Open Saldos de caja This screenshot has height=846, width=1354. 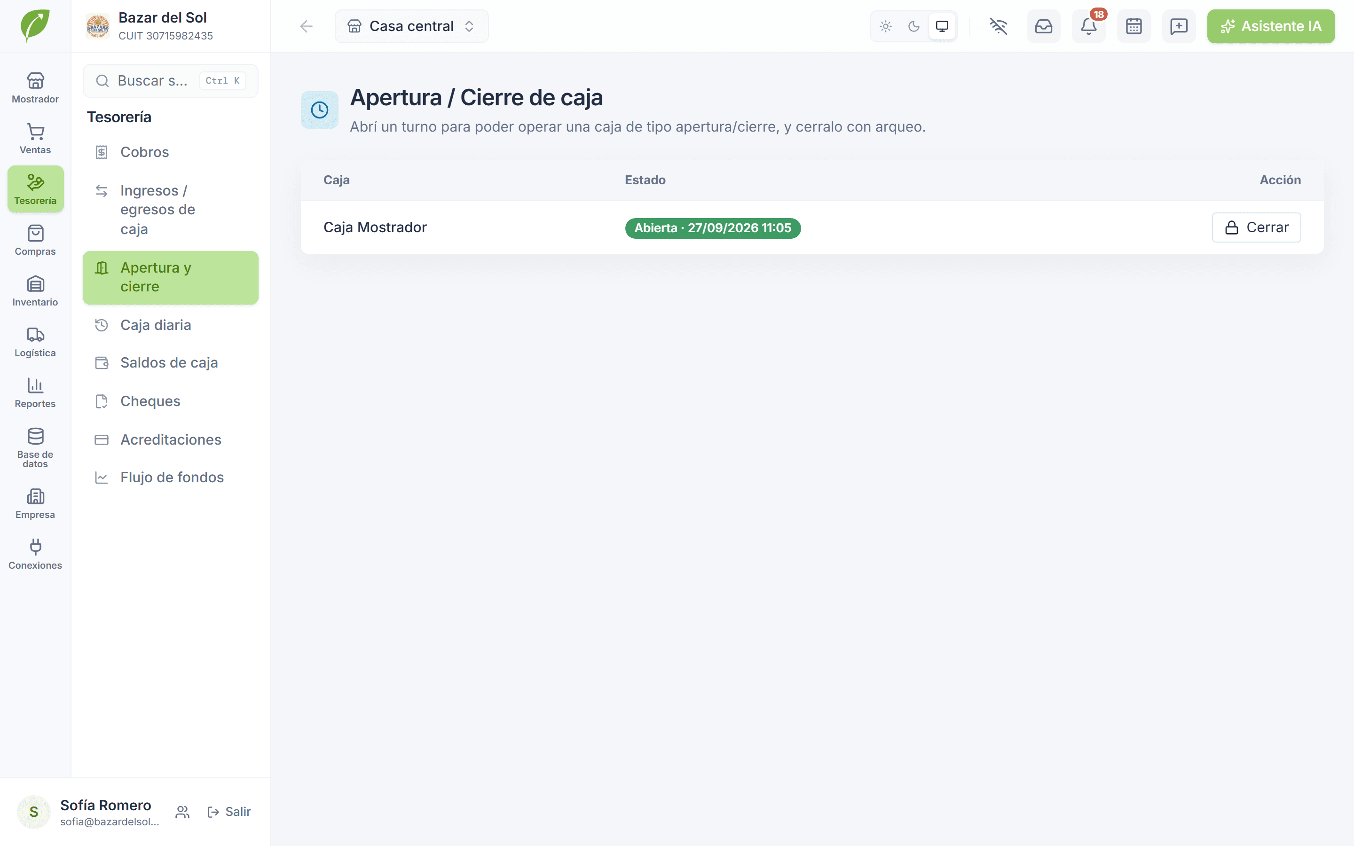pos(170,362)
